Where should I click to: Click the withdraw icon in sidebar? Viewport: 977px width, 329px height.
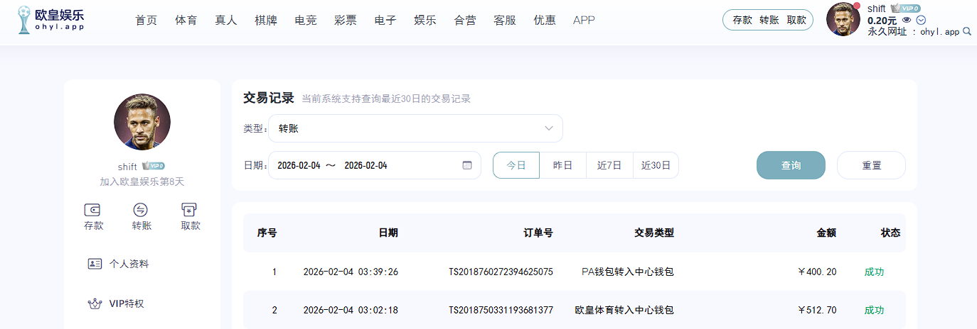pyautogui.click(x=190, y=210)
